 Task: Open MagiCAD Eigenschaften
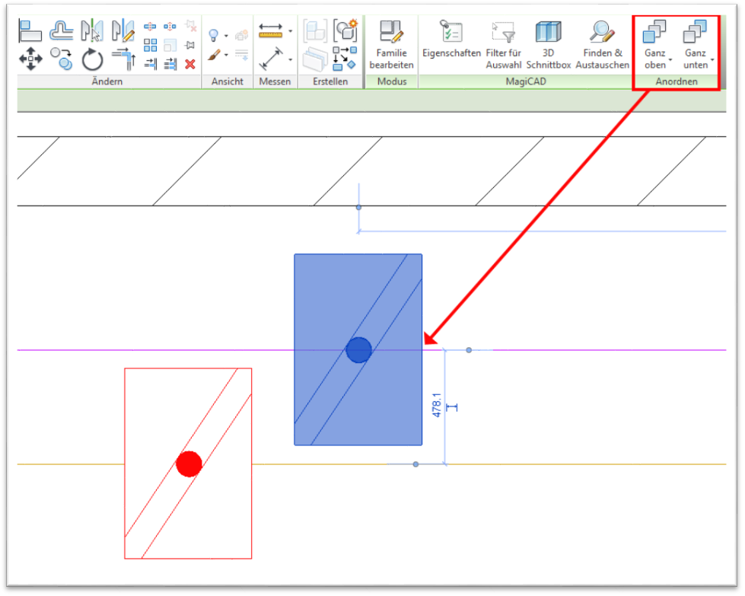click(x=452, y=44)
